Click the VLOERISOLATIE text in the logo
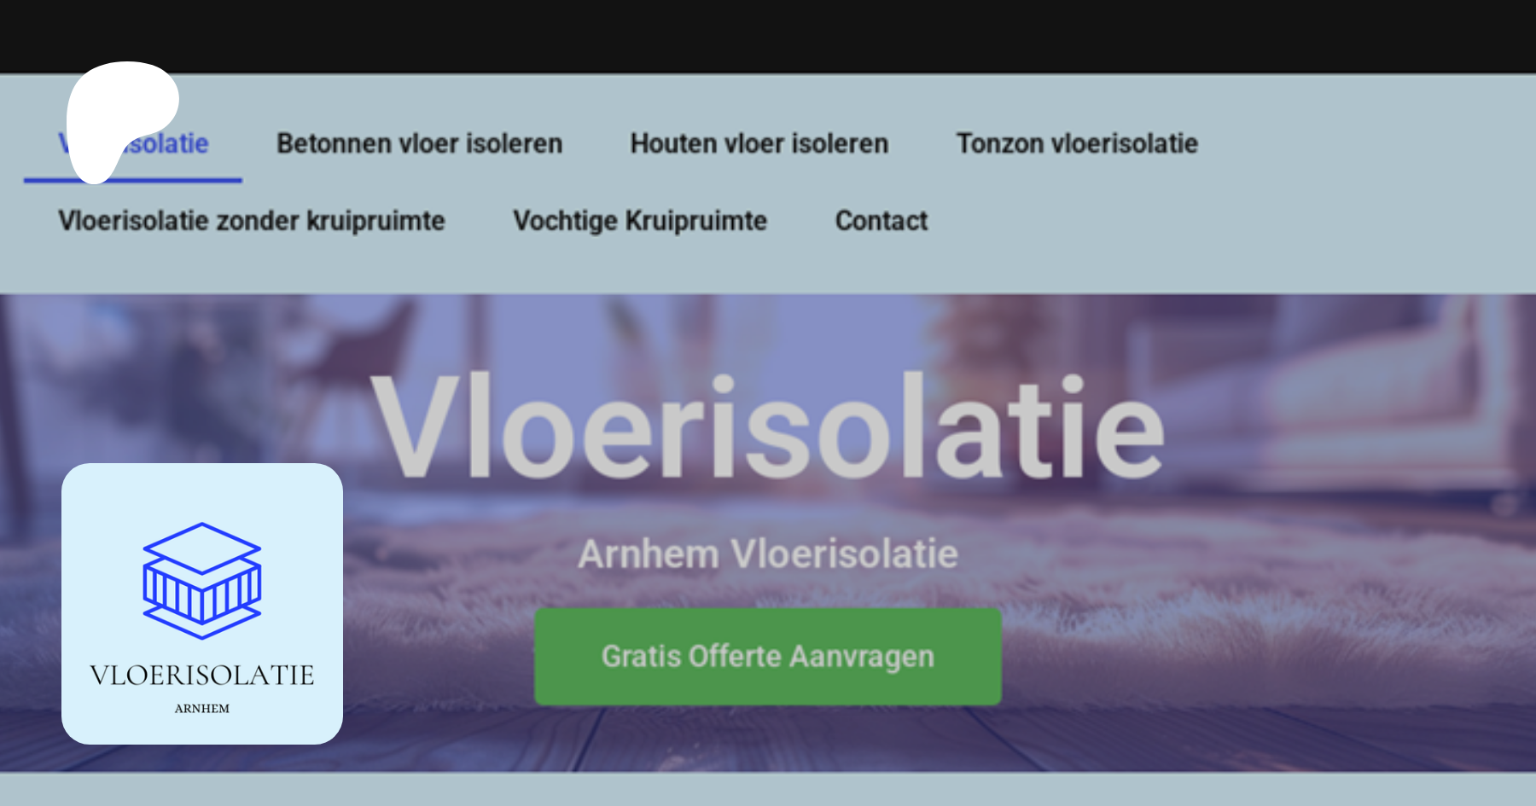The image size is (1536, 806). point(202,676)
